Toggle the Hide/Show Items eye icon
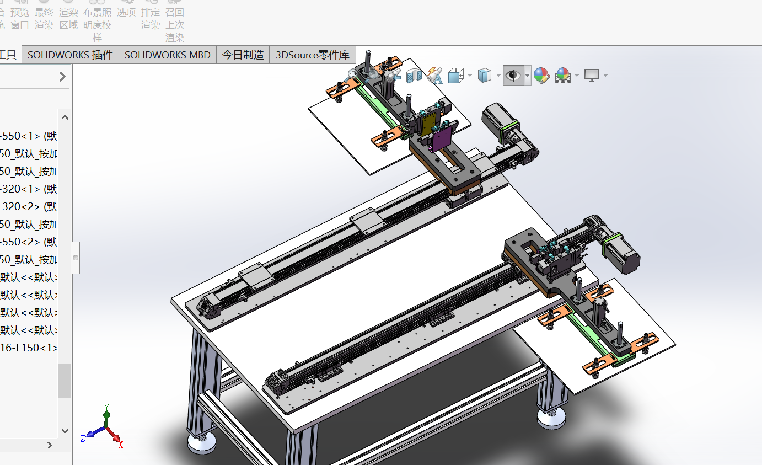 point(513,75)
